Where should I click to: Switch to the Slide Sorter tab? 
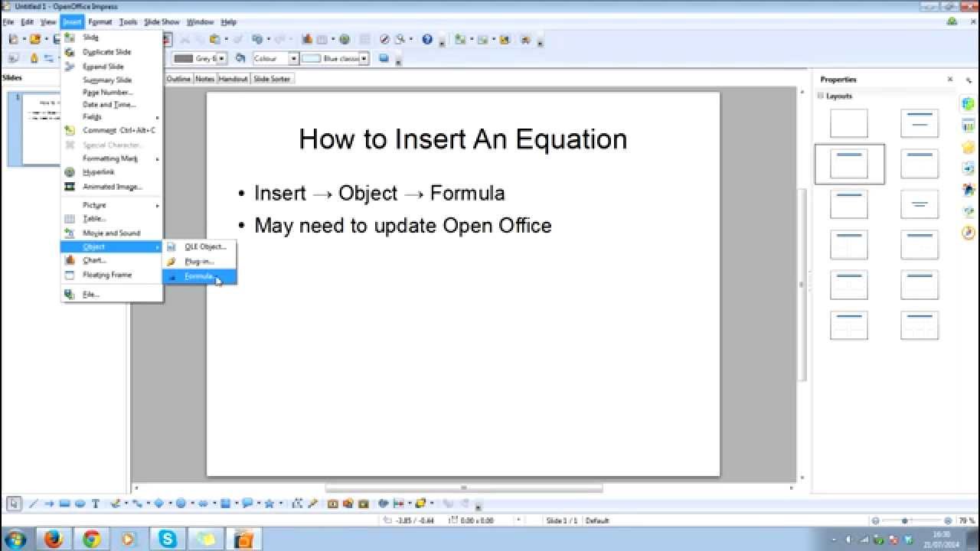point(272,79)
